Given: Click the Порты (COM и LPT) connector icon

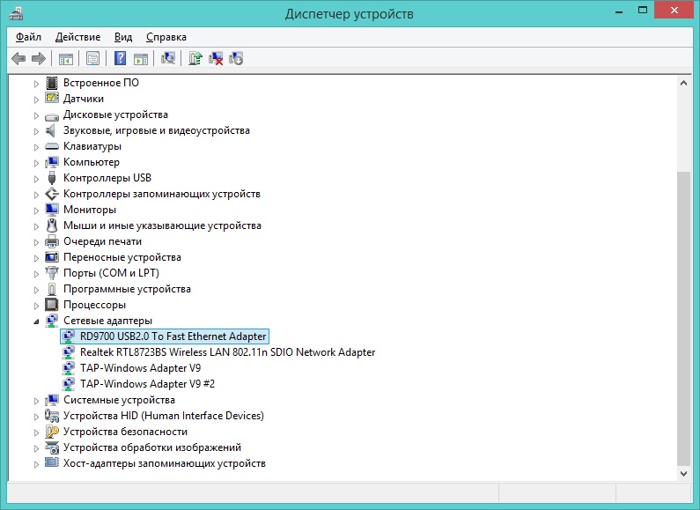Looking at the screenshot, I should tap(52, 273).
